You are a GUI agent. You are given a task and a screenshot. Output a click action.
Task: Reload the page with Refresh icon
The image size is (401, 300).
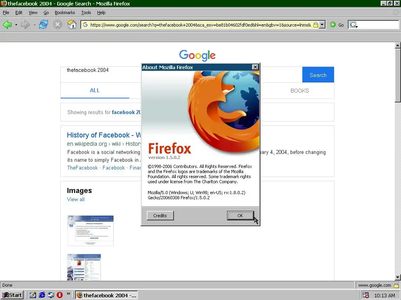point(43,25)
